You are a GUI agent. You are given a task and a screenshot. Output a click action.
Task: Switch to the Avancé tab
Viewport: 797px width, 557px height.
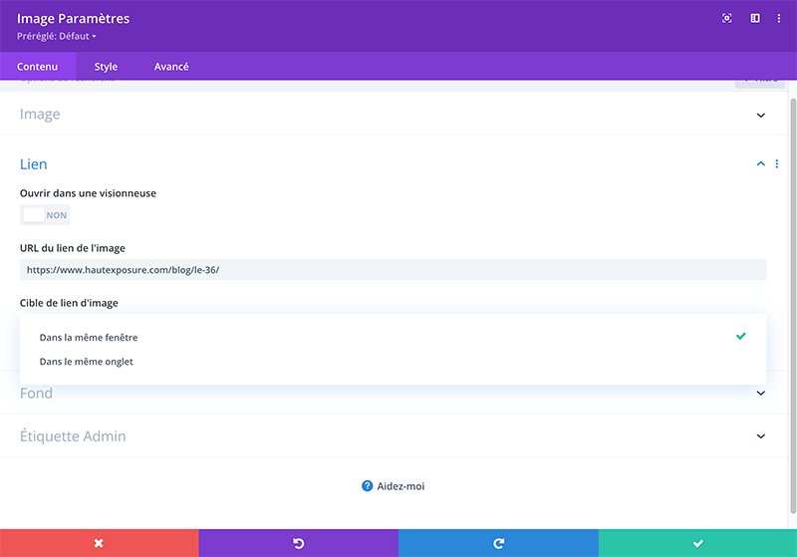point(171,66)
